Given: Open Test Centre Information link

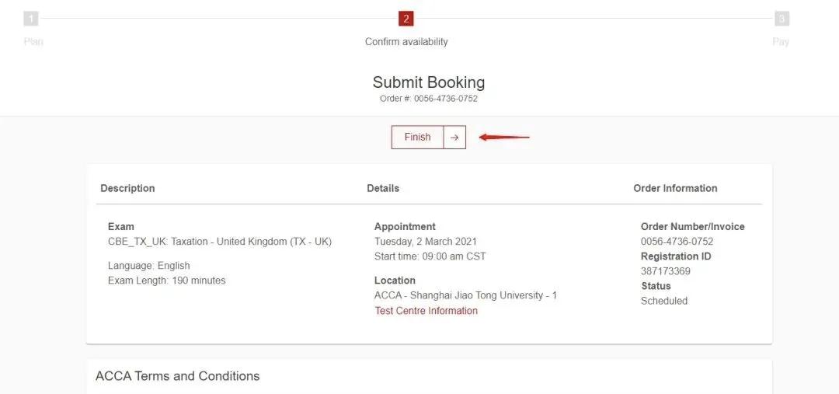Looking at the screenshot, I should point(426,311).
